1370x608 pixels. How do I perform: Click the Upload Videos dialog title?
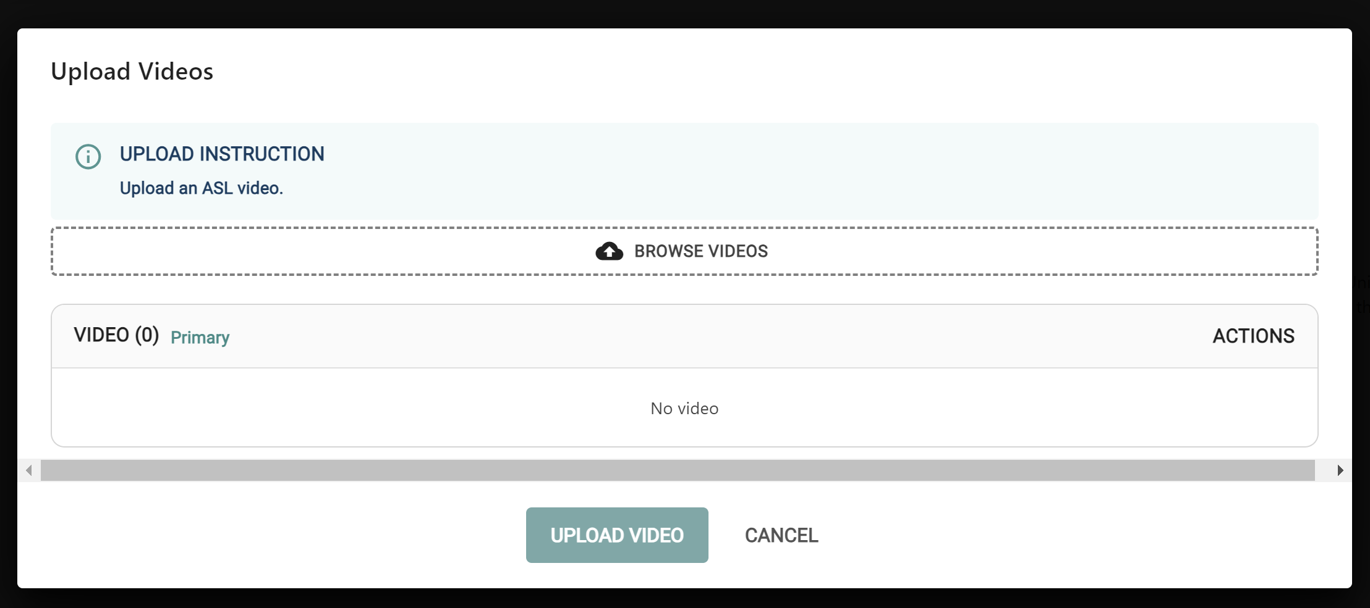click(x=132, y=72)
